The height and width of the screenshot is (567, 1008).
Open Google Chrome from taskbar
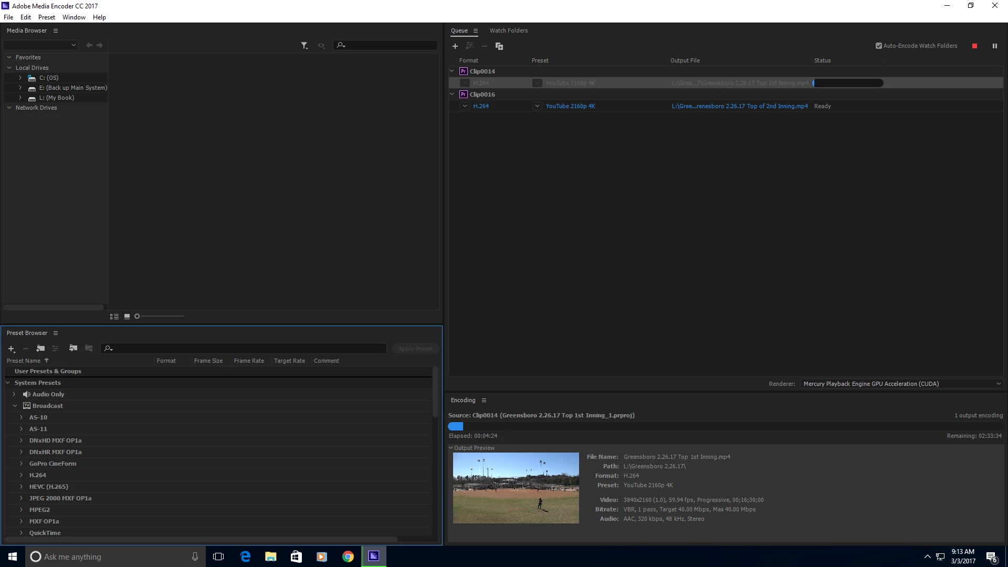point(348,556)
